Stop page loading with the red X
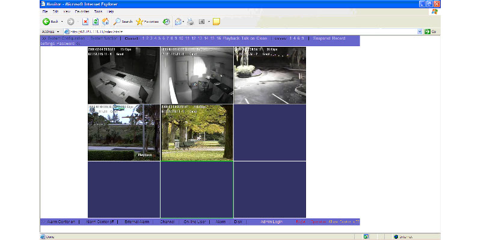This screenshot has width=481, height=240. tap(85, 22)
